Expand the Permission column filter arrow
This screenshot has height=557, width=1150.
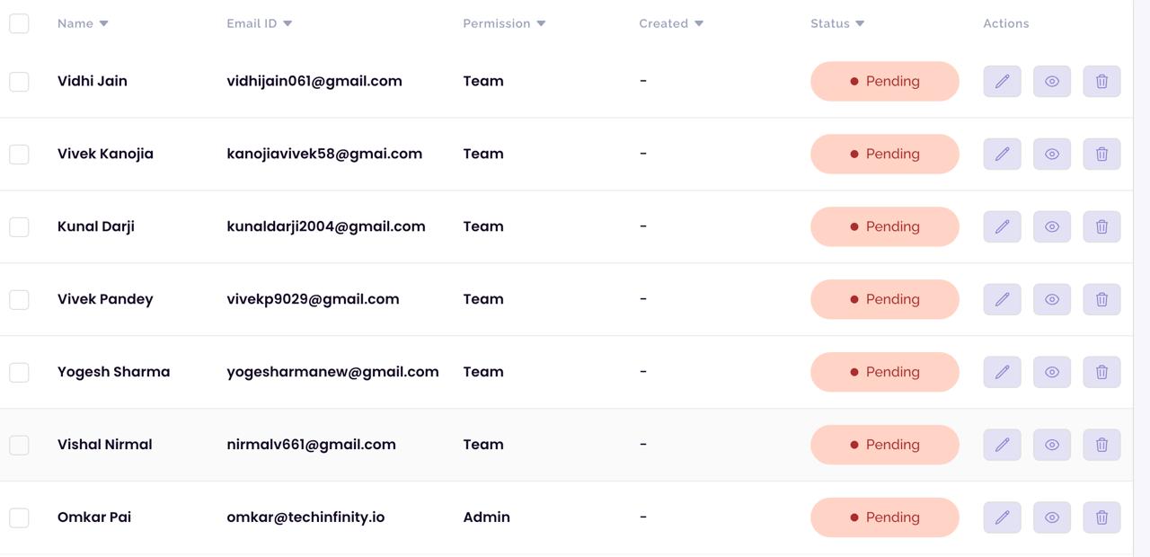541,23
